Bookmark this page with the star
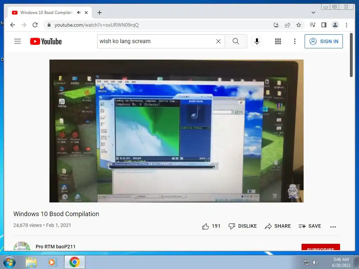The width and height of the screenshot is (359, 269). 299,25
